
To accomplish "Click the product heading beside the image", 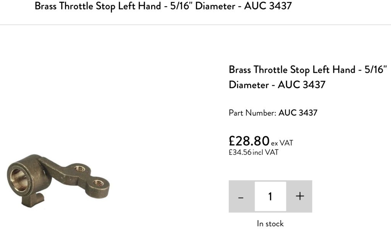I will (x=308, y=77).
